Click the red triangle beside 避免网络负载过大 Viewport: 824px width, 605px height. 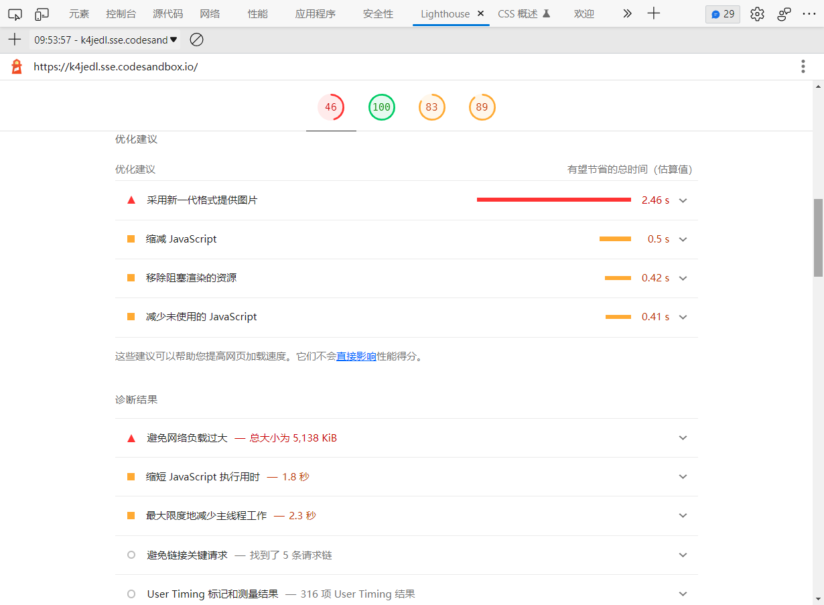(131, 438)
